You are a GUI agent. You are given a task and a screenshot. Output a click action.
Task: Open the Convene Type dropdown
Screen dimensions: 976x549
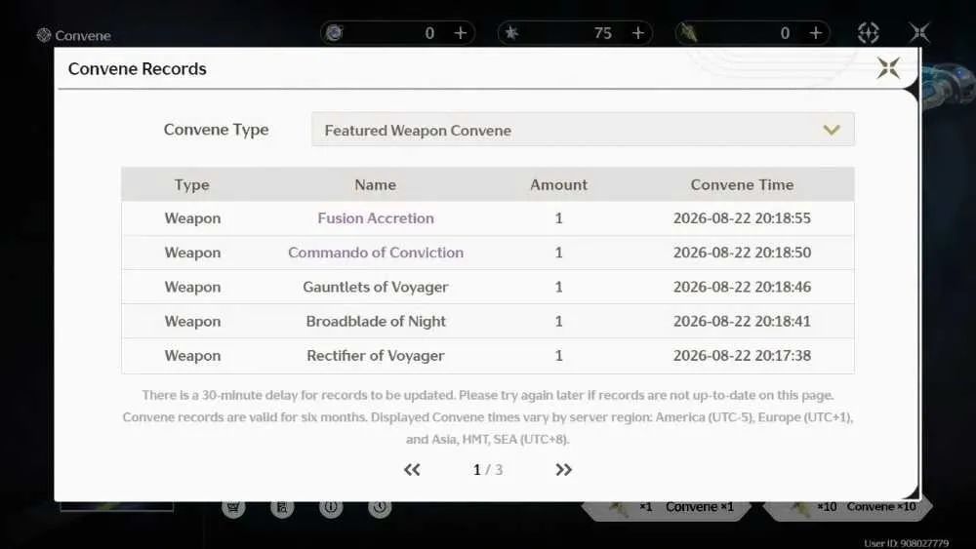click(x=583, y=130)
